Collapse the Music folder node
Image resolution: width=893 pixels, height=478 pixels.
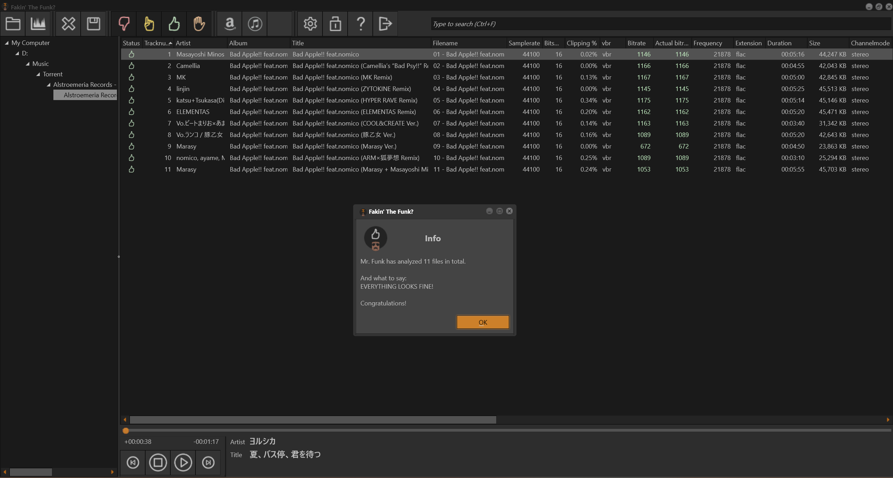28,64
